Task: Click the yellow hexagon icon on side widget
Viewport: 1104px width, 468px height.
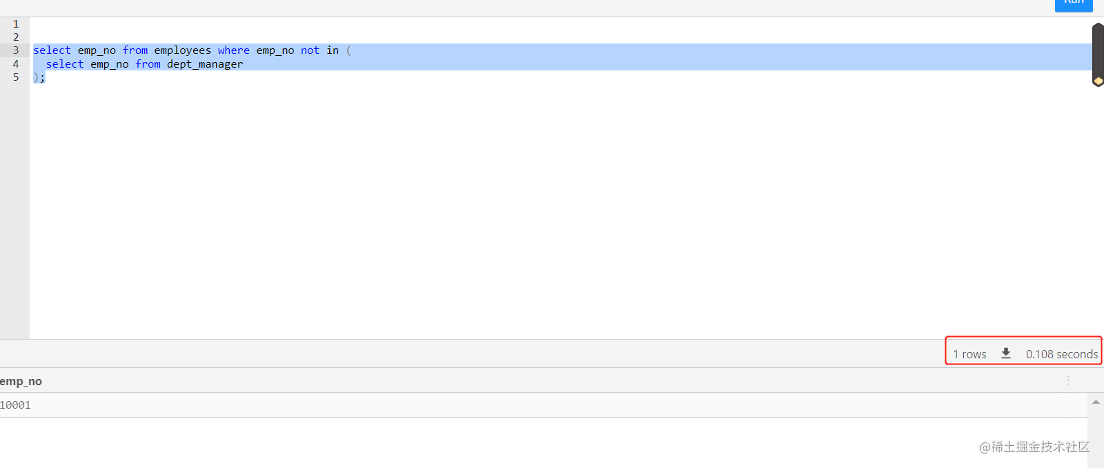Action: tap(1098, 81)
